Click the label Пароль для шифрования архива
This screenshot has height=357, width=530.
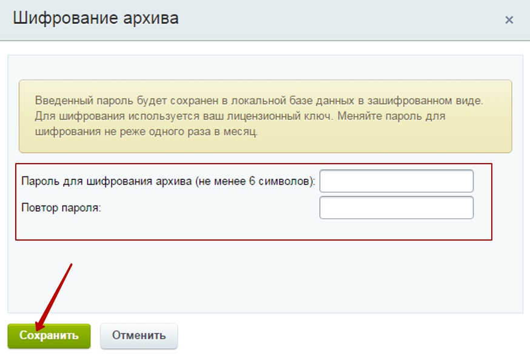point(107,181)
